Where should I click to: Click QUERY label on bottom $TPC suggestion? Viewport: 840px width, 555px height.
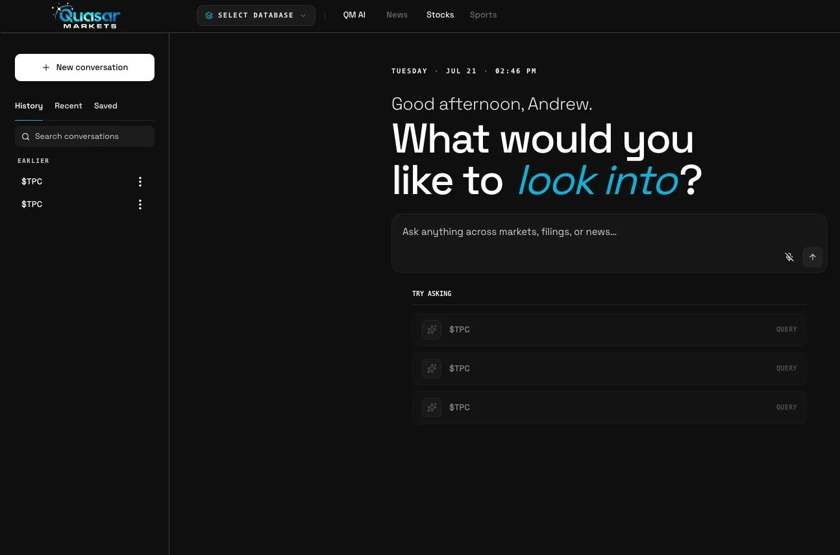click(787, 408)
